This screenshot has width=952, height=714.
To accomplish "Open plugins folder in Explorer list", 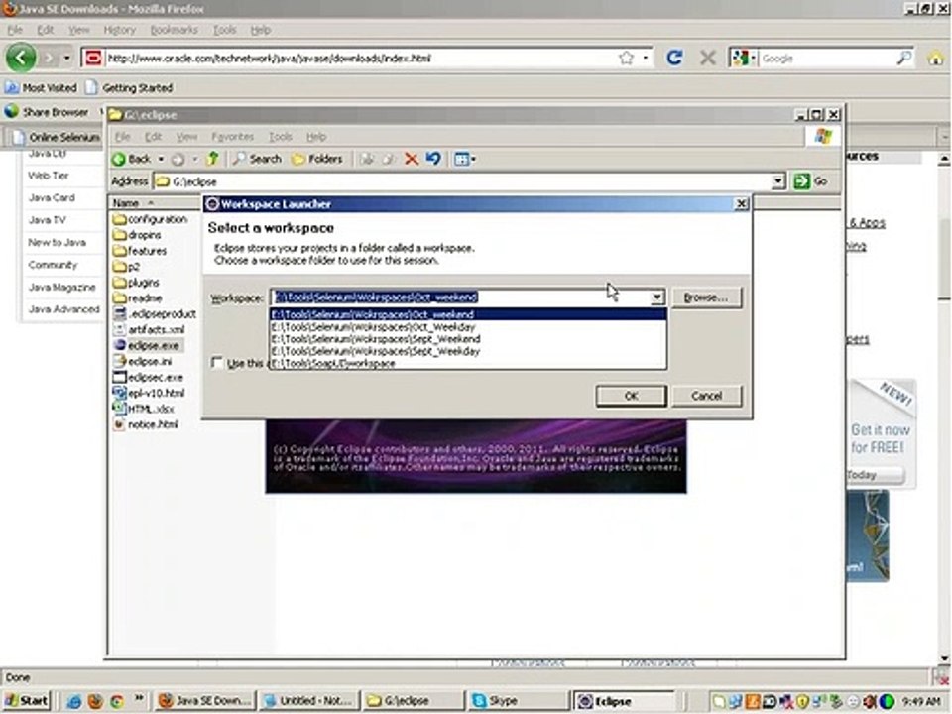I will click(x=136, y=283).
